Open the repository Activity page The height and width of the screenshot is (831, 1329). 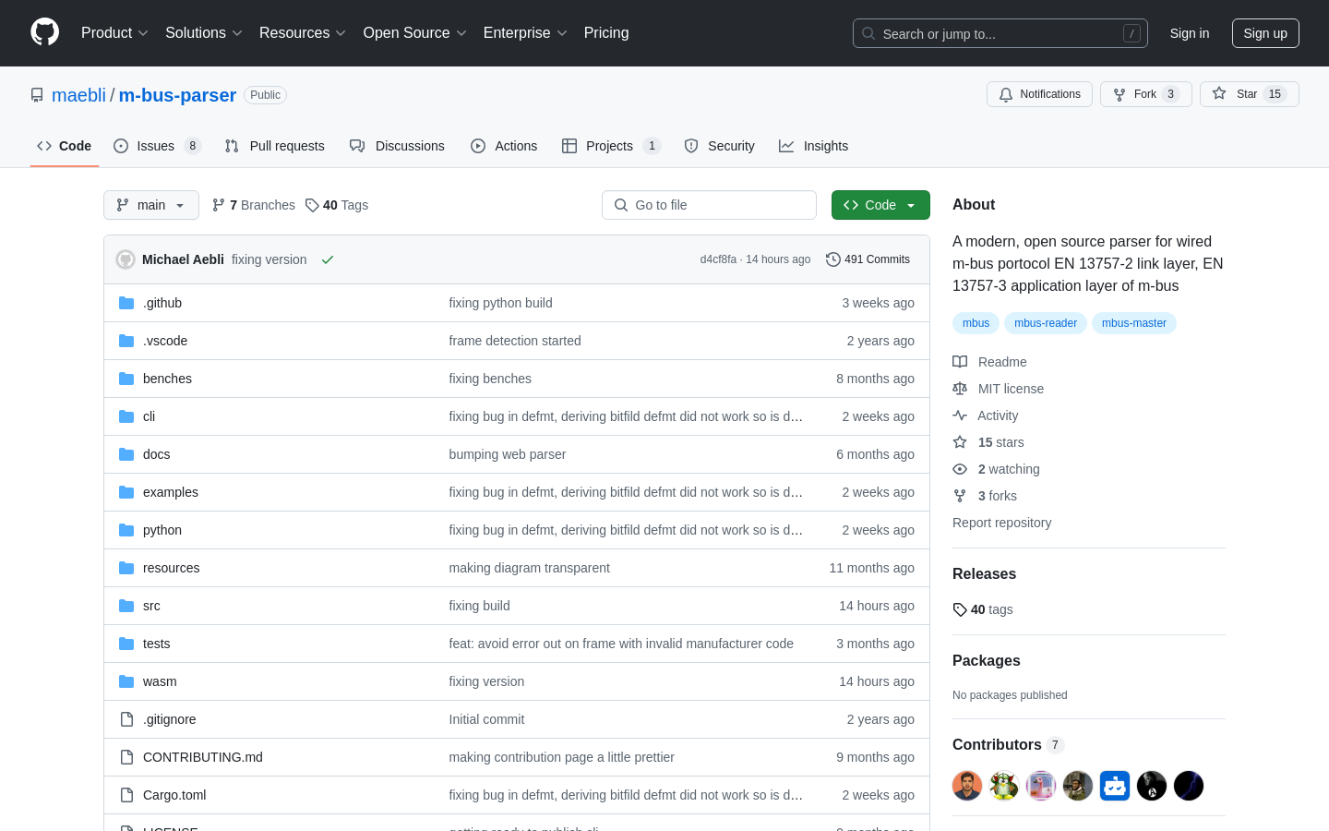pyautogui.click(x=986, y=415)
